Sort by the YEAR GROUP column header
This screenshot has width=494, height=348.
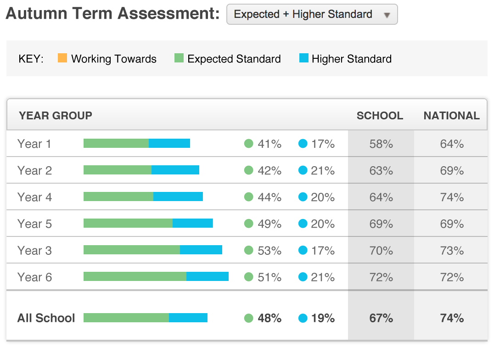tap(56, 116)
